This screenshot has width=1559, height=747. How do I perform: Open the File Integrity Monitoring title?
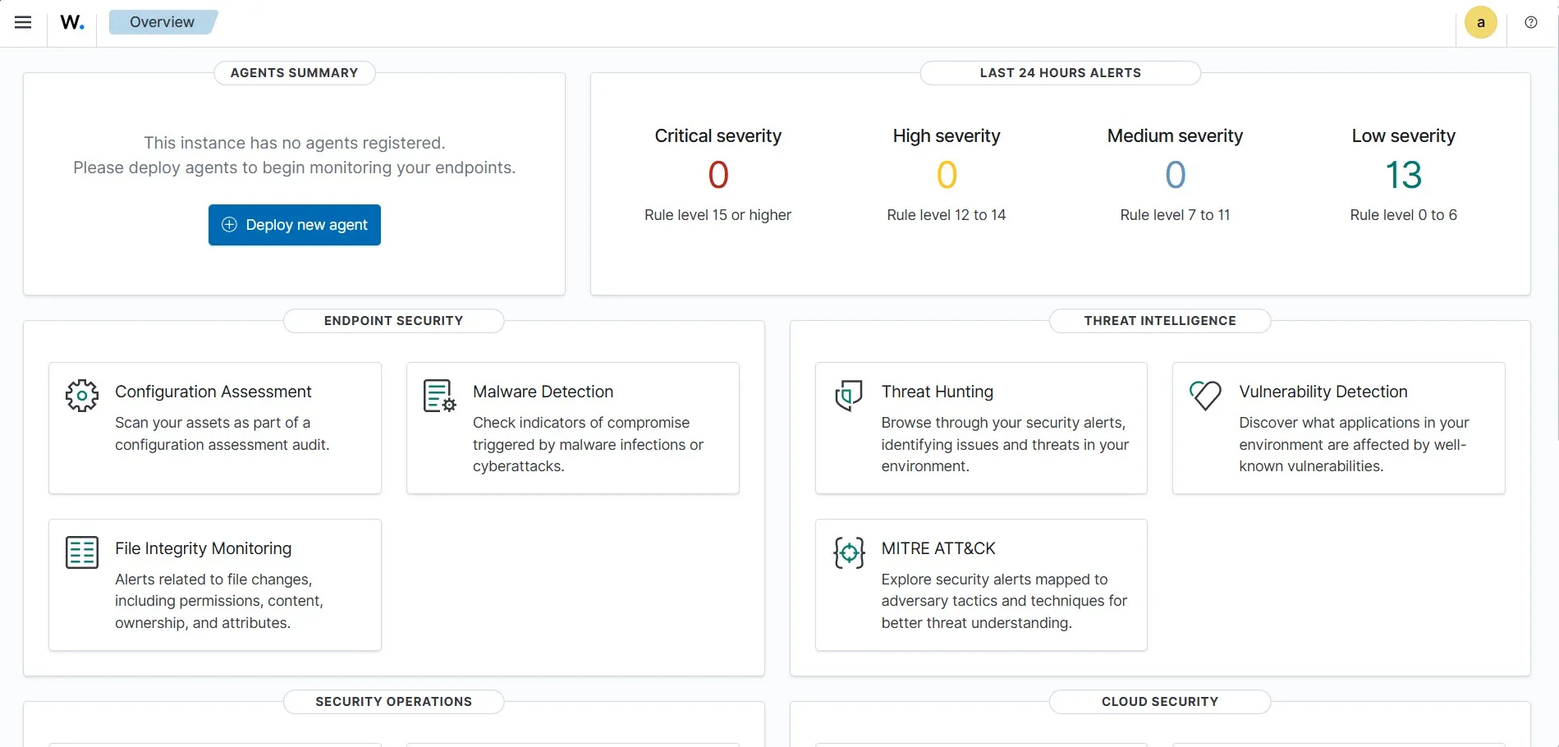pos(203,548)
